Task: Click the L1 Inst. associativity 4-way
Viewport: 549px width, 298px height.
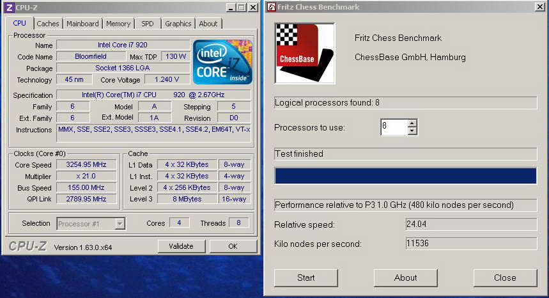Action: pyautogui.click(x=234, y=176)
